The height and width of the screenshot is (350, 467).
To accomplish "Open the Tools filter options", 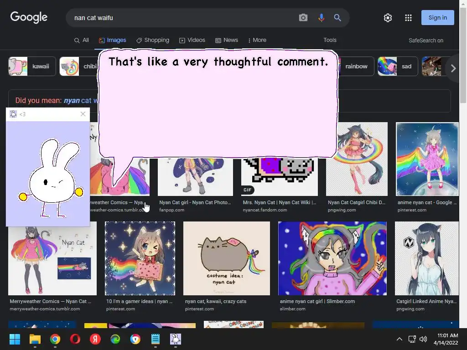I will (330, 40).
